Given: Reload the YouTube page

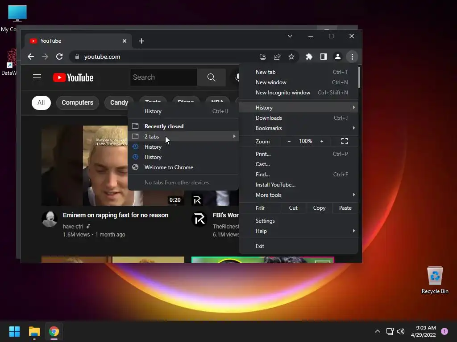Looking at the screenshot, I should pyautogui.click(x=59, y=57).
